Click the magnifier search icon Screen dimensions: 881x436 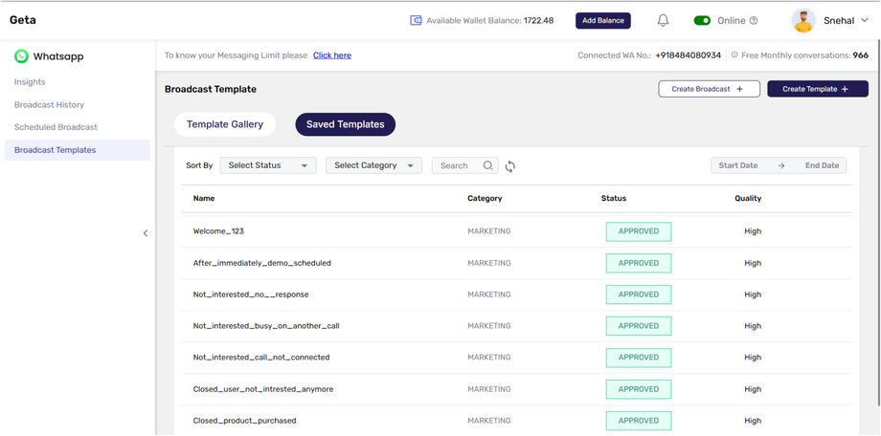coord(488,165)
